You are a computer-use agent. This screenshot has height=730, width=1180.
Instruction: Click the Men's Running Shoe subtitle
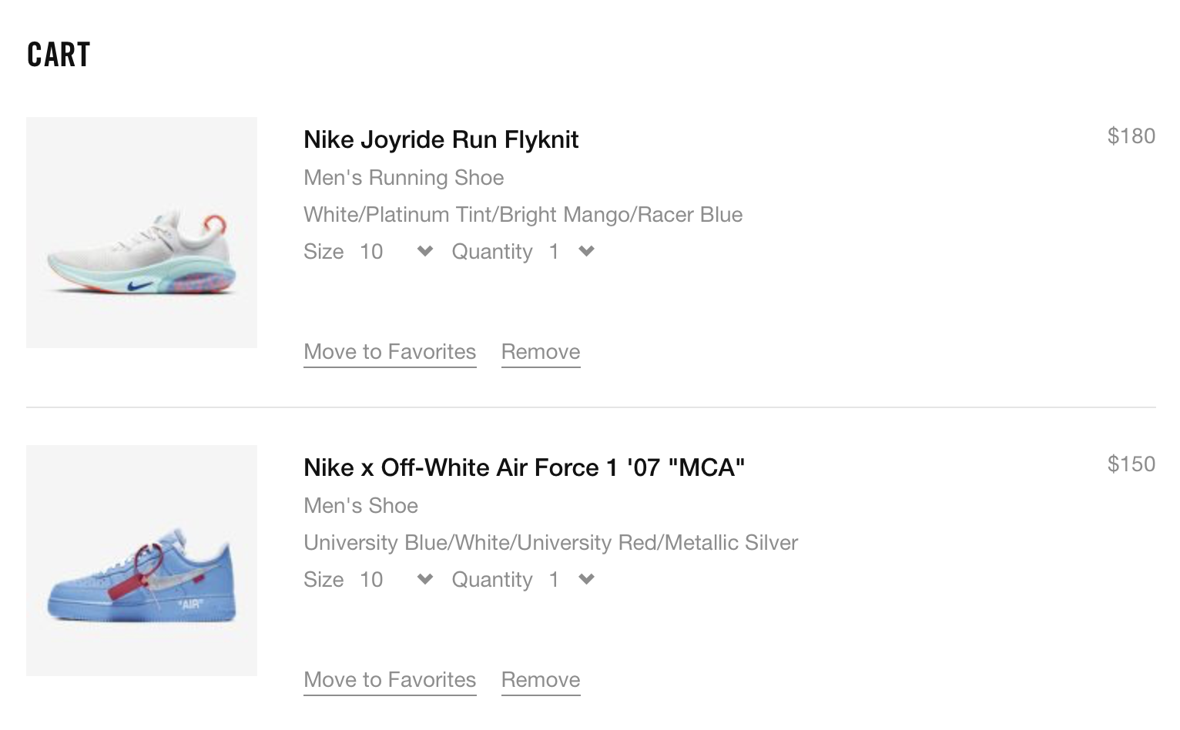(x=404, y=178)
